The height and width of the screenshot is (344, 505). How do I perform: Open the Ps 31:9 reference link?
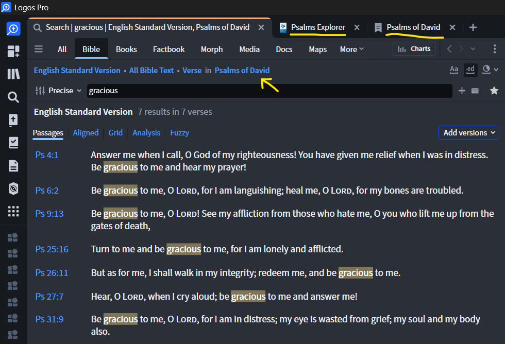(49, 319)
